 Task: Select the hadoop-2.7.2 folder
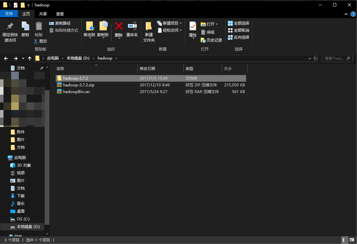click(151, 78)
